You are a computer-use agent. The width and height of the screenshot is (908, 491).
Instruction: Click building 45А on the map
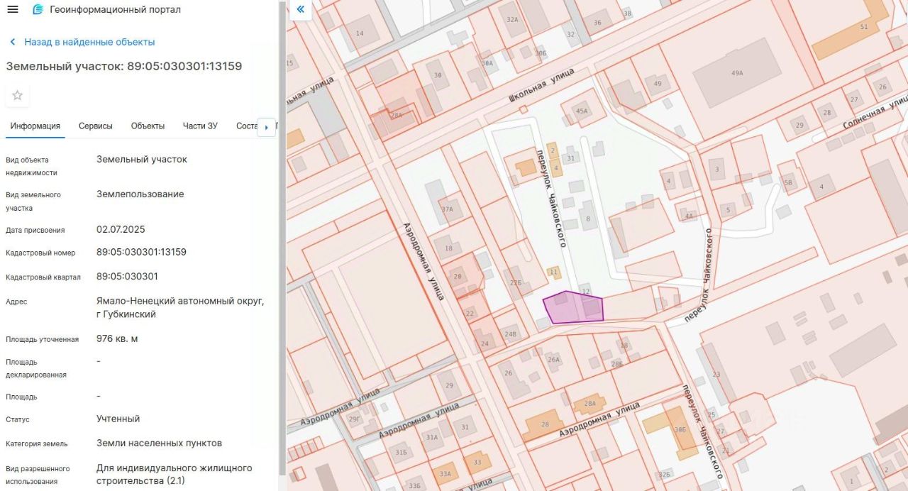click(582, 111)
